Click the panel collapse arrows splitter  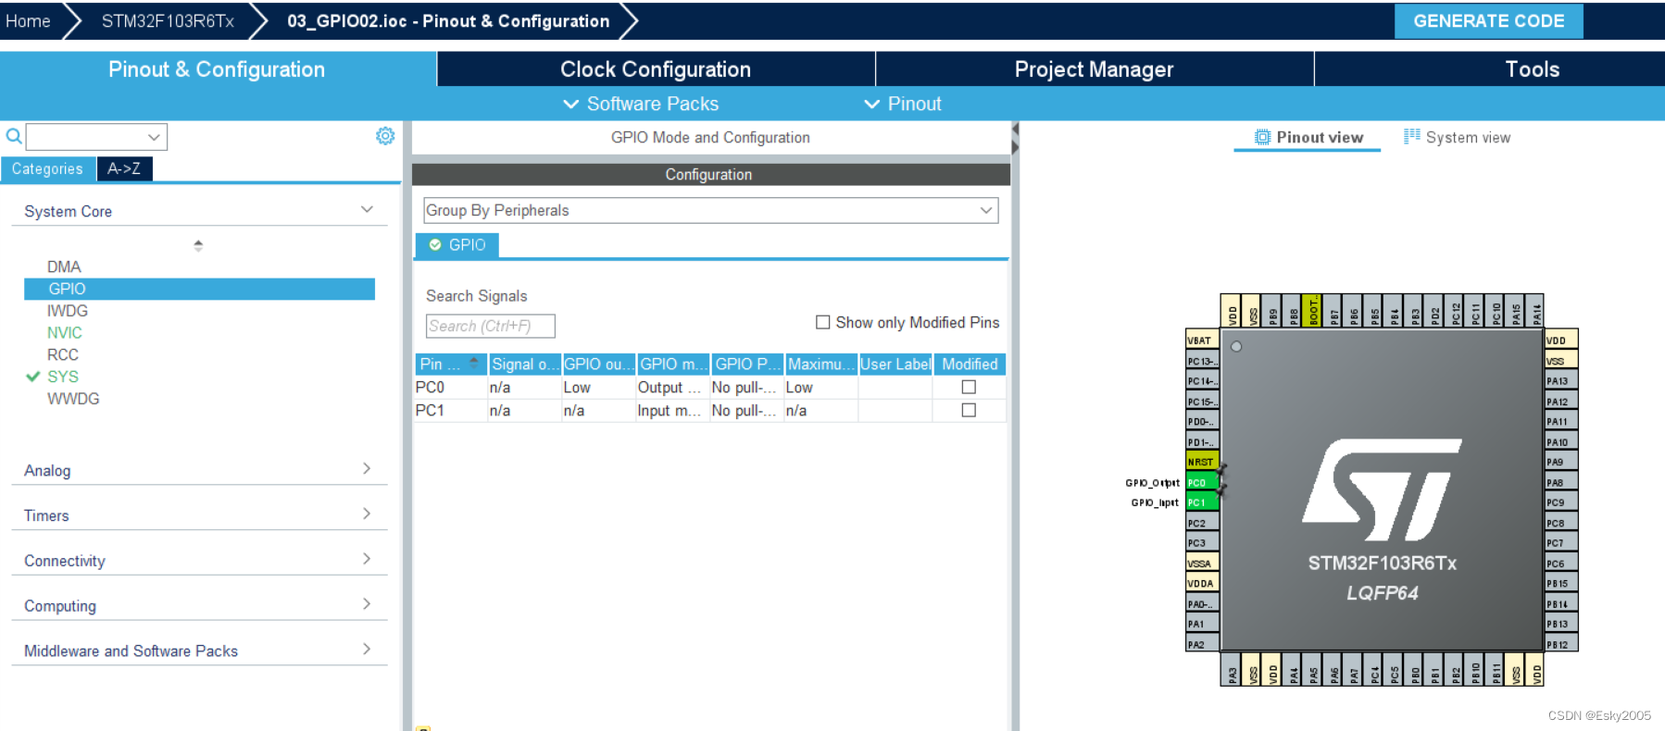1015,139
